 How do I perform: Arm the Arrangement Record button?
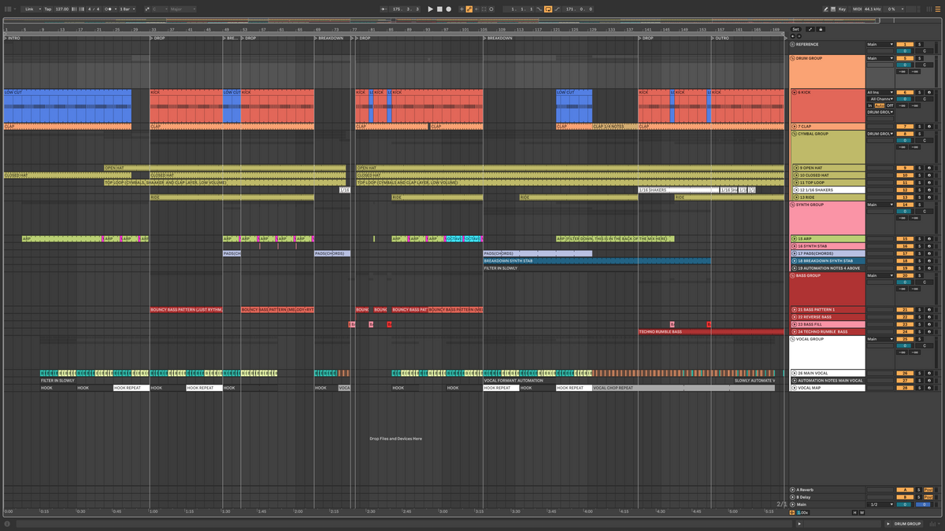point(449,9)
